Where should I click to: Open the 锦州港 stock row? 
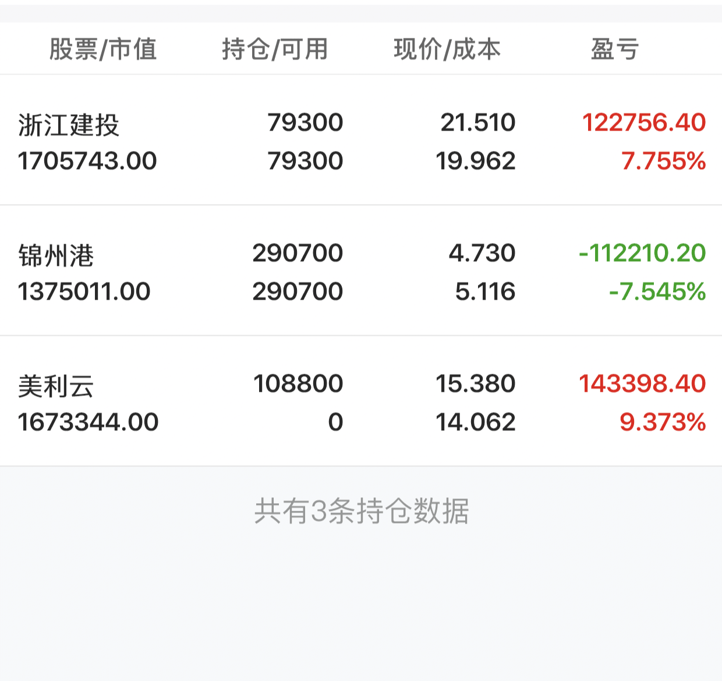click(56, 255)
